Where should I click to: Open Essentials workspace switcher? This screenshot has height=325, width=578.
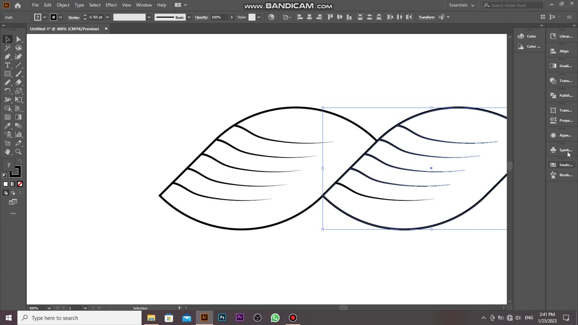[462, 5]
